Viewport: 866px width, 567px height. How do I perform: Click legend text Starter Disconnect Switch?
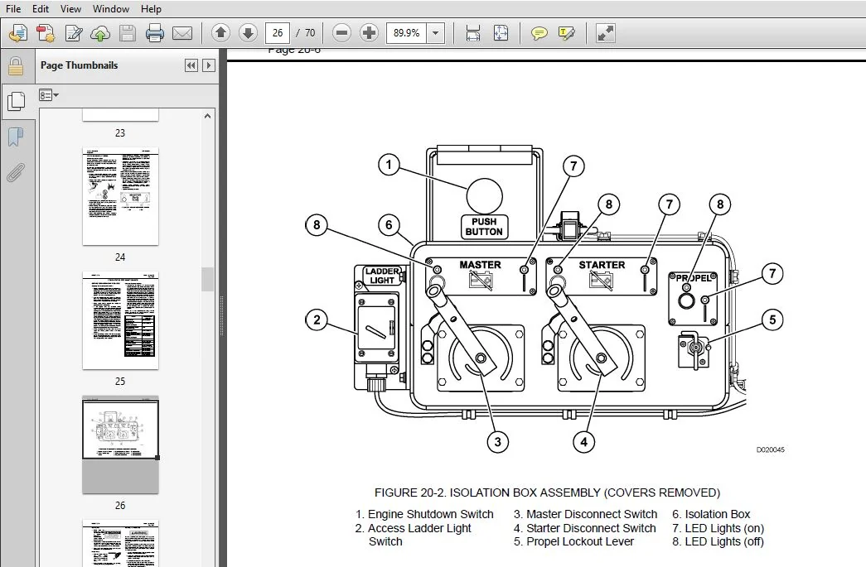tap(591, 528)
